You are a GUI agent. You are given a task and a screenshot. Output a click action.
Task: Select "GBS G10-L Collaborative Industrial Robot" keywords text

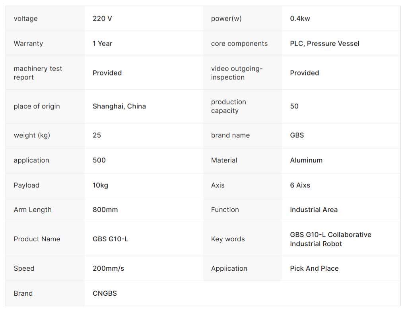click(330, 239)
